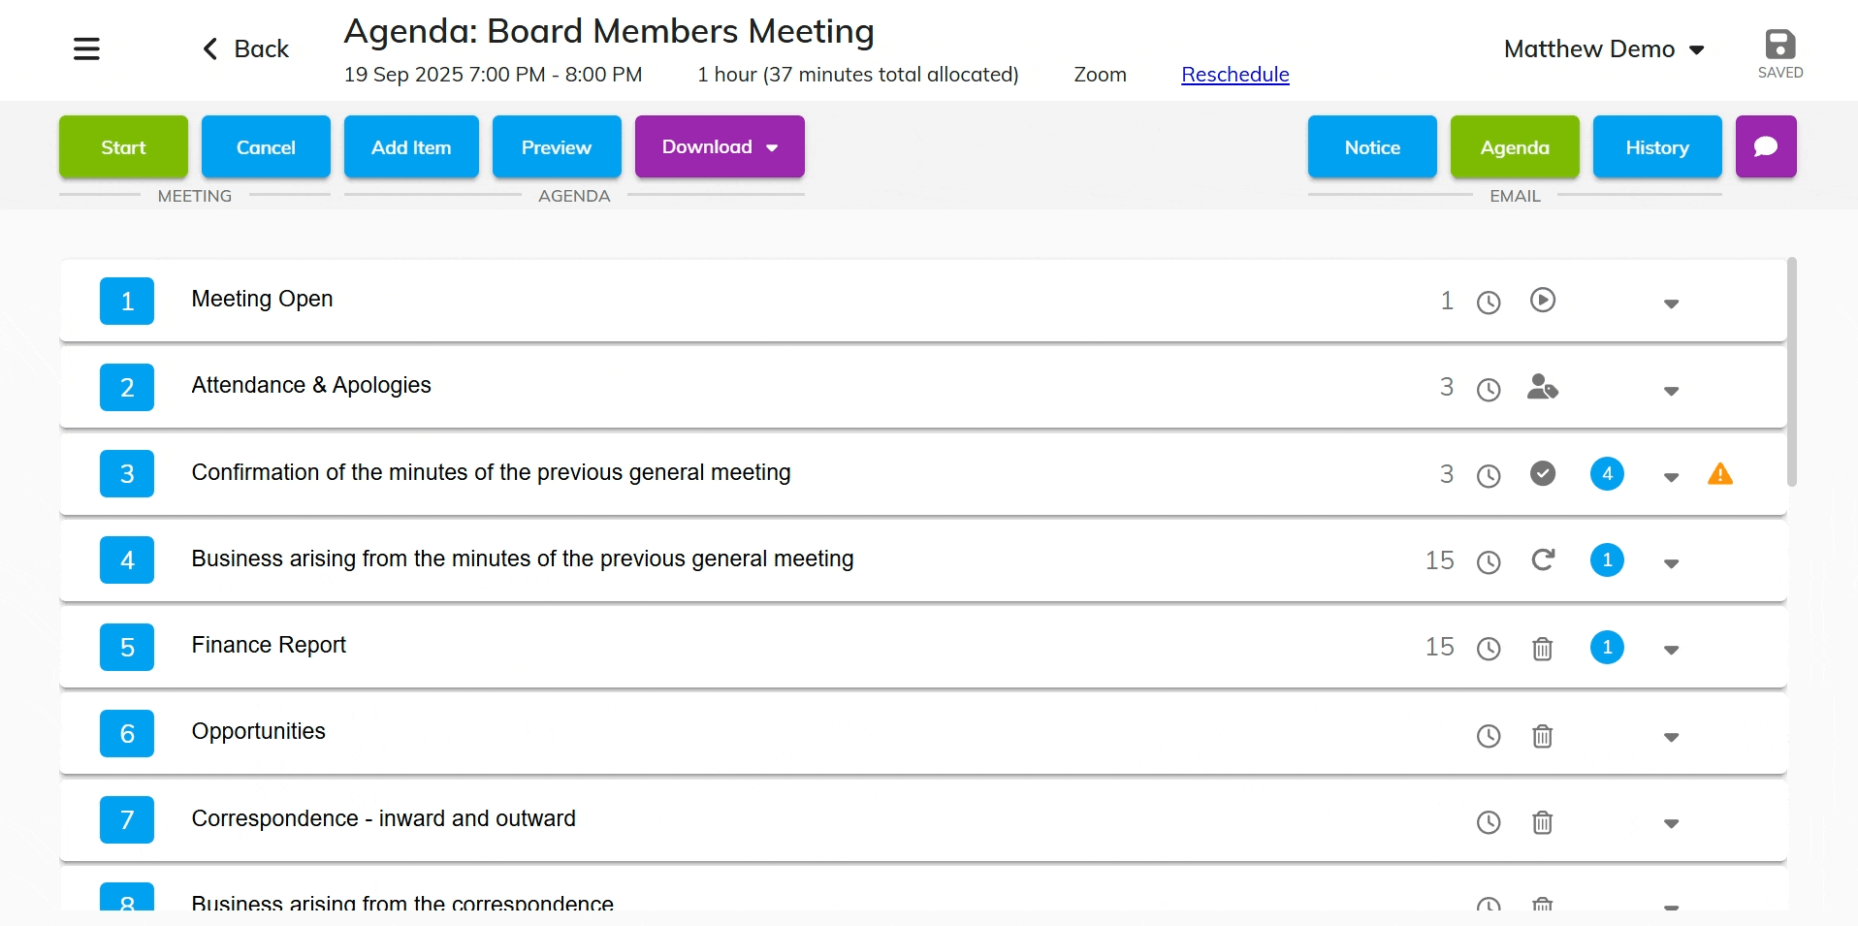Delete the Finance Report item with trash icon

click(x=1542, y=648)
